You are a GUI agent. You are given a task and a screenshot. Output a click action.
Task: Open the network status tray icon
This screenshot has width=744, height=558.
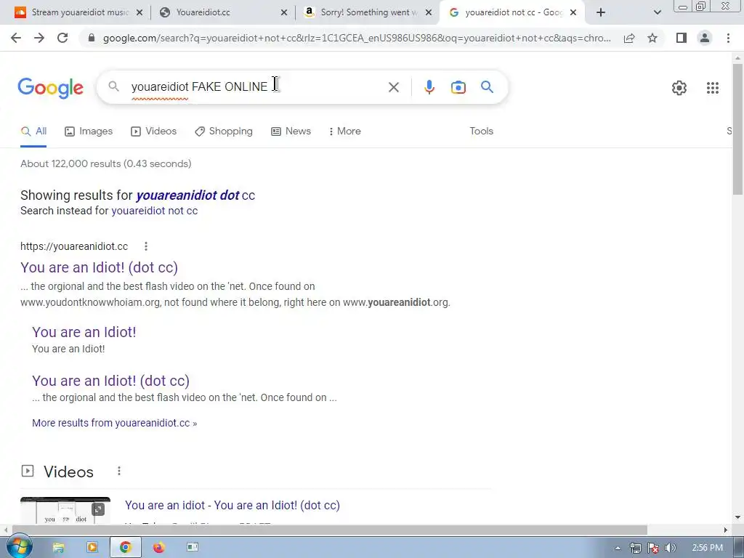coord(635,548)
